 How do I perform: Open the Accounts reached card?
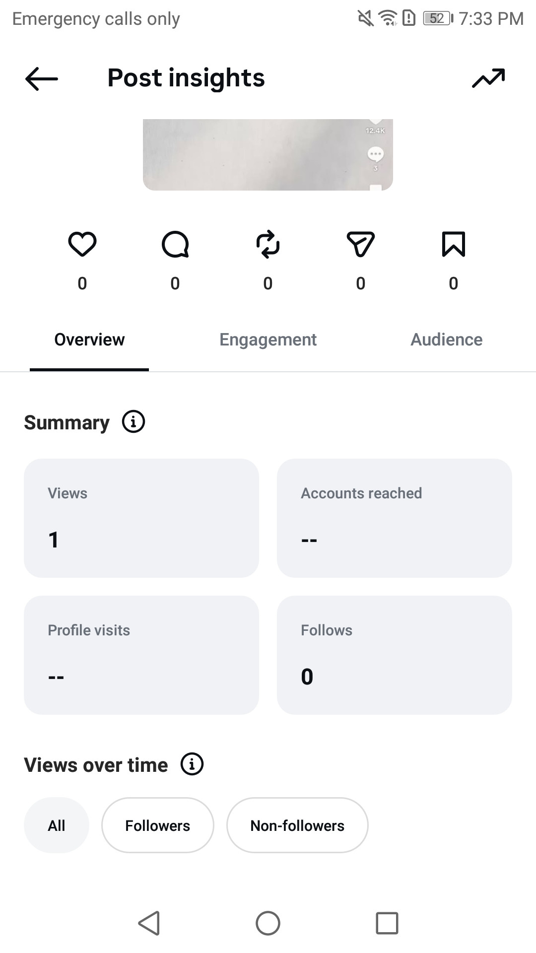395,518
